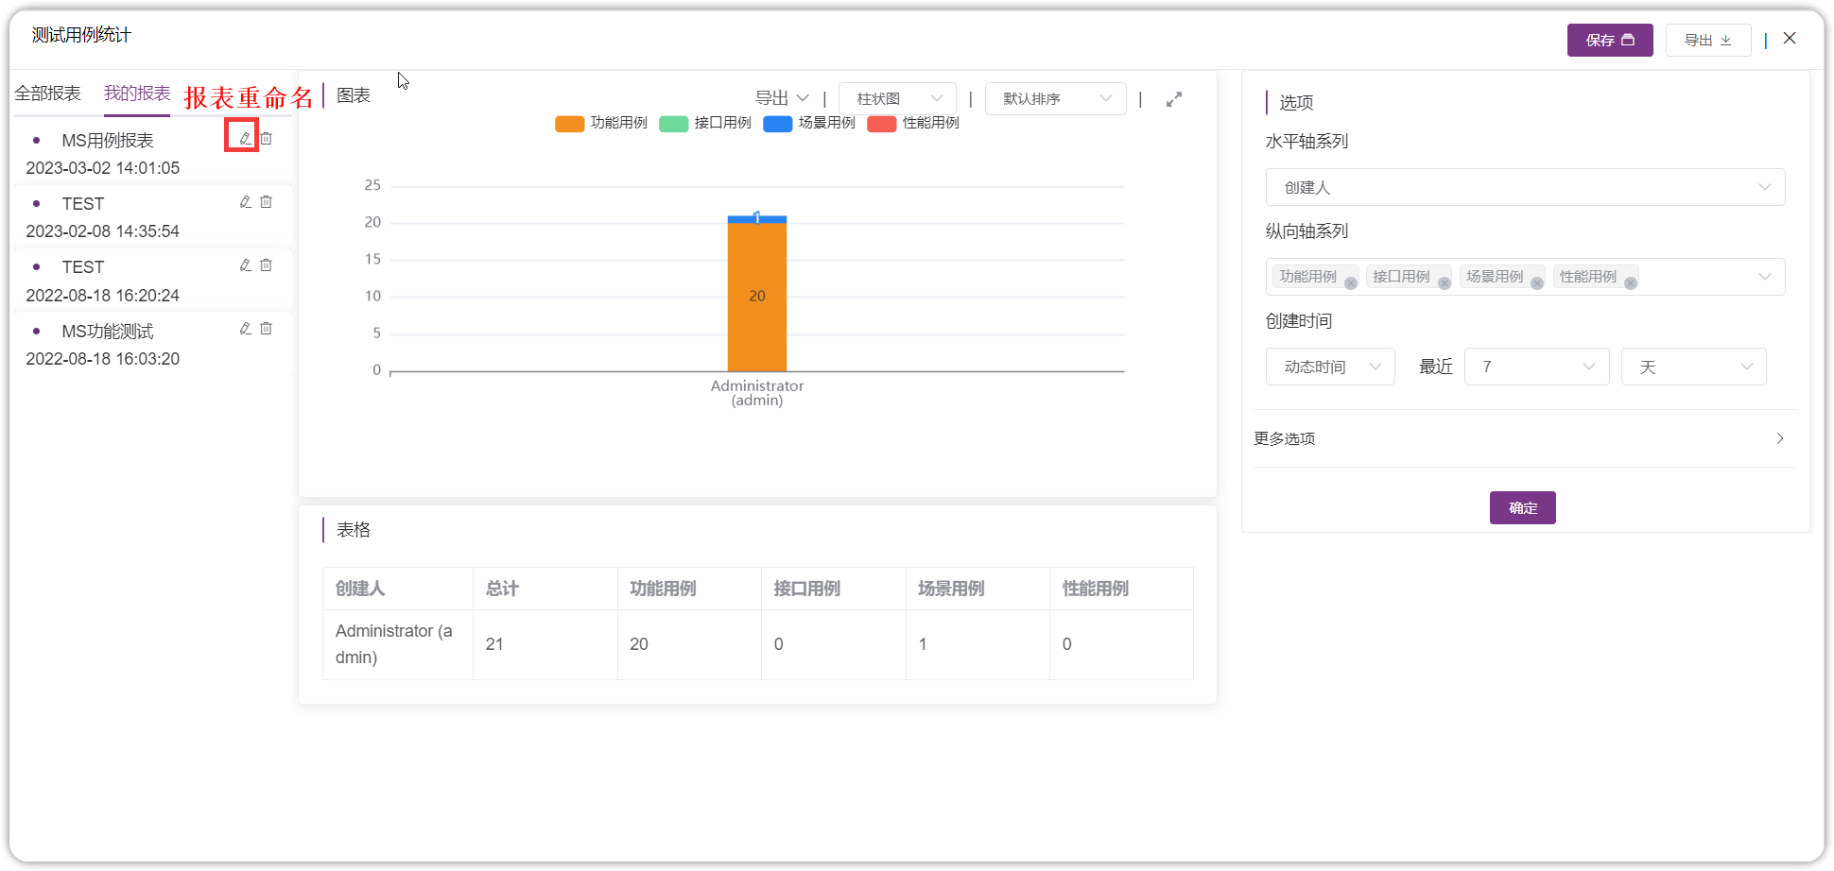Click the top-right 导出 button
The image size is (1834, 871).
click(1708, 40)
